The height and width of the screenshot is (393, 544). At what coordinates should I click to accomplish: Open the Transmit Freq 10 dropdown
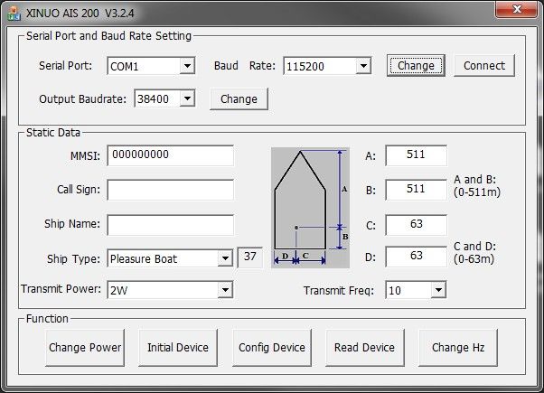point(438,290)
